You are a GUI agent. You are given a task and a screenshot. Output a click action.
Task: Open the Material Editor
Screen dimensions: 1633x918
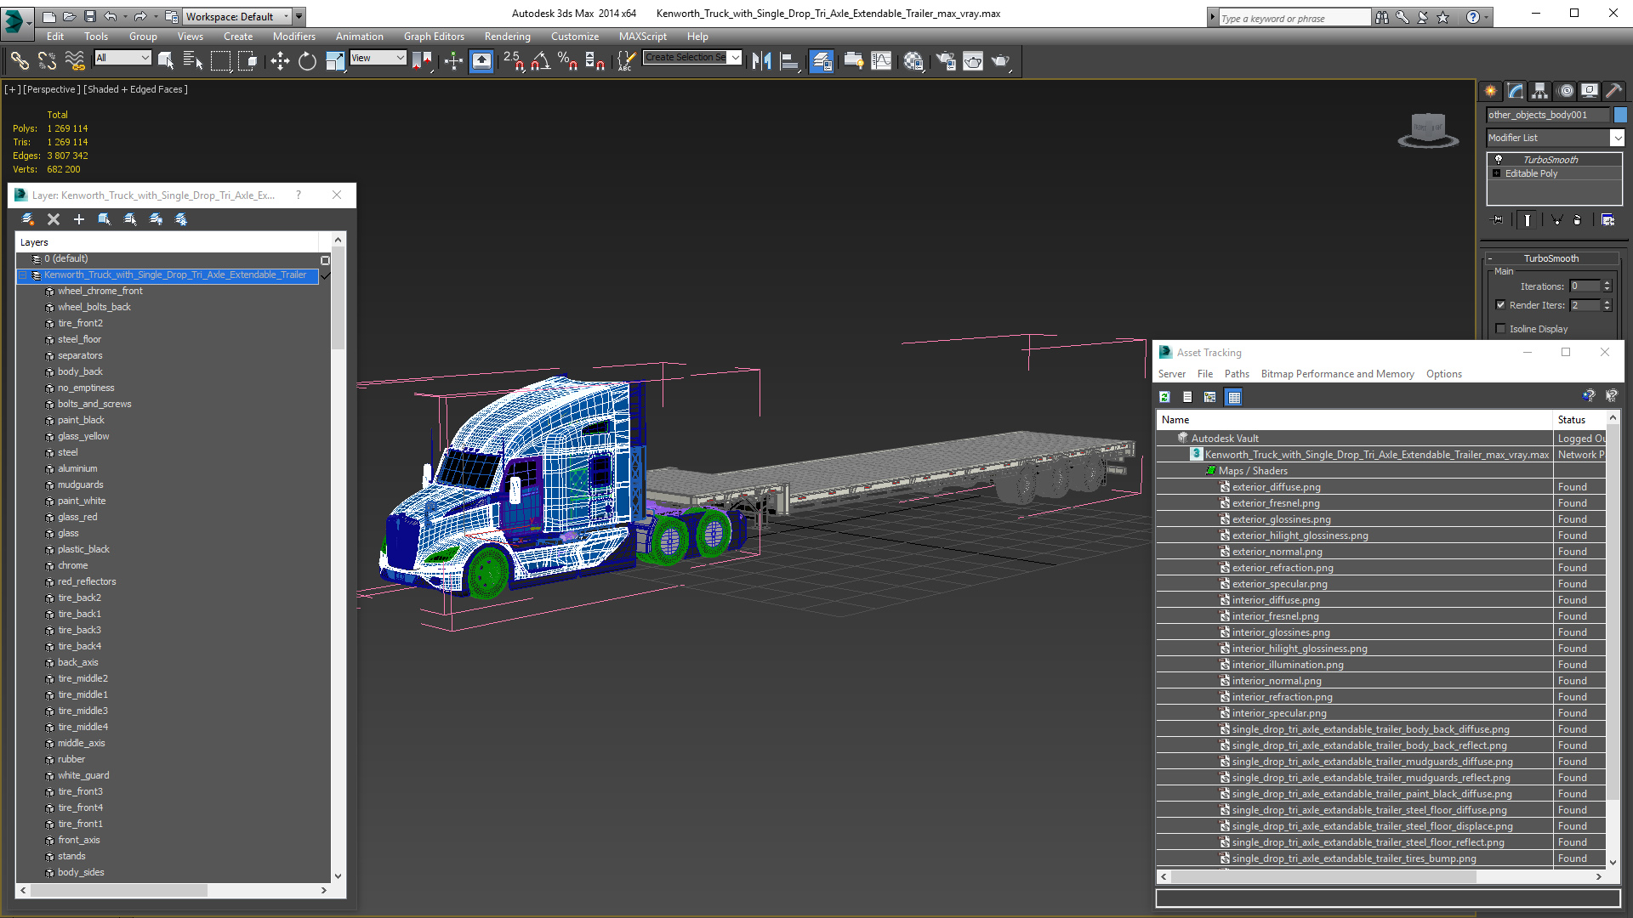coord(914,60)
